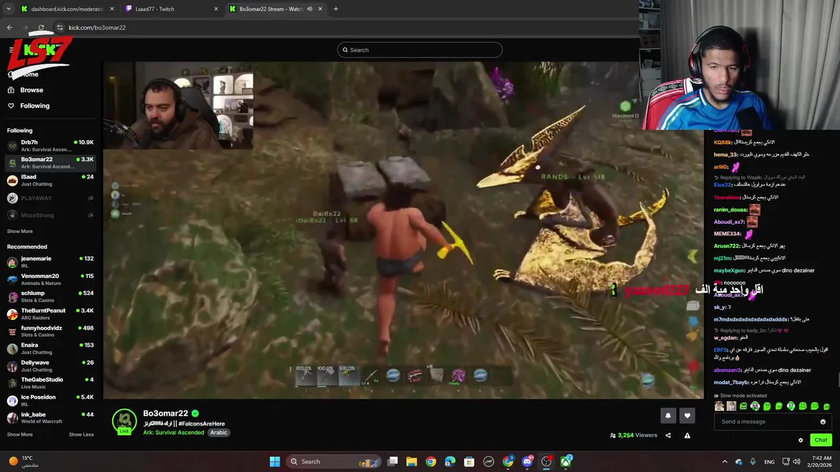Show hidden system tray icons chevron

point(724,462)
